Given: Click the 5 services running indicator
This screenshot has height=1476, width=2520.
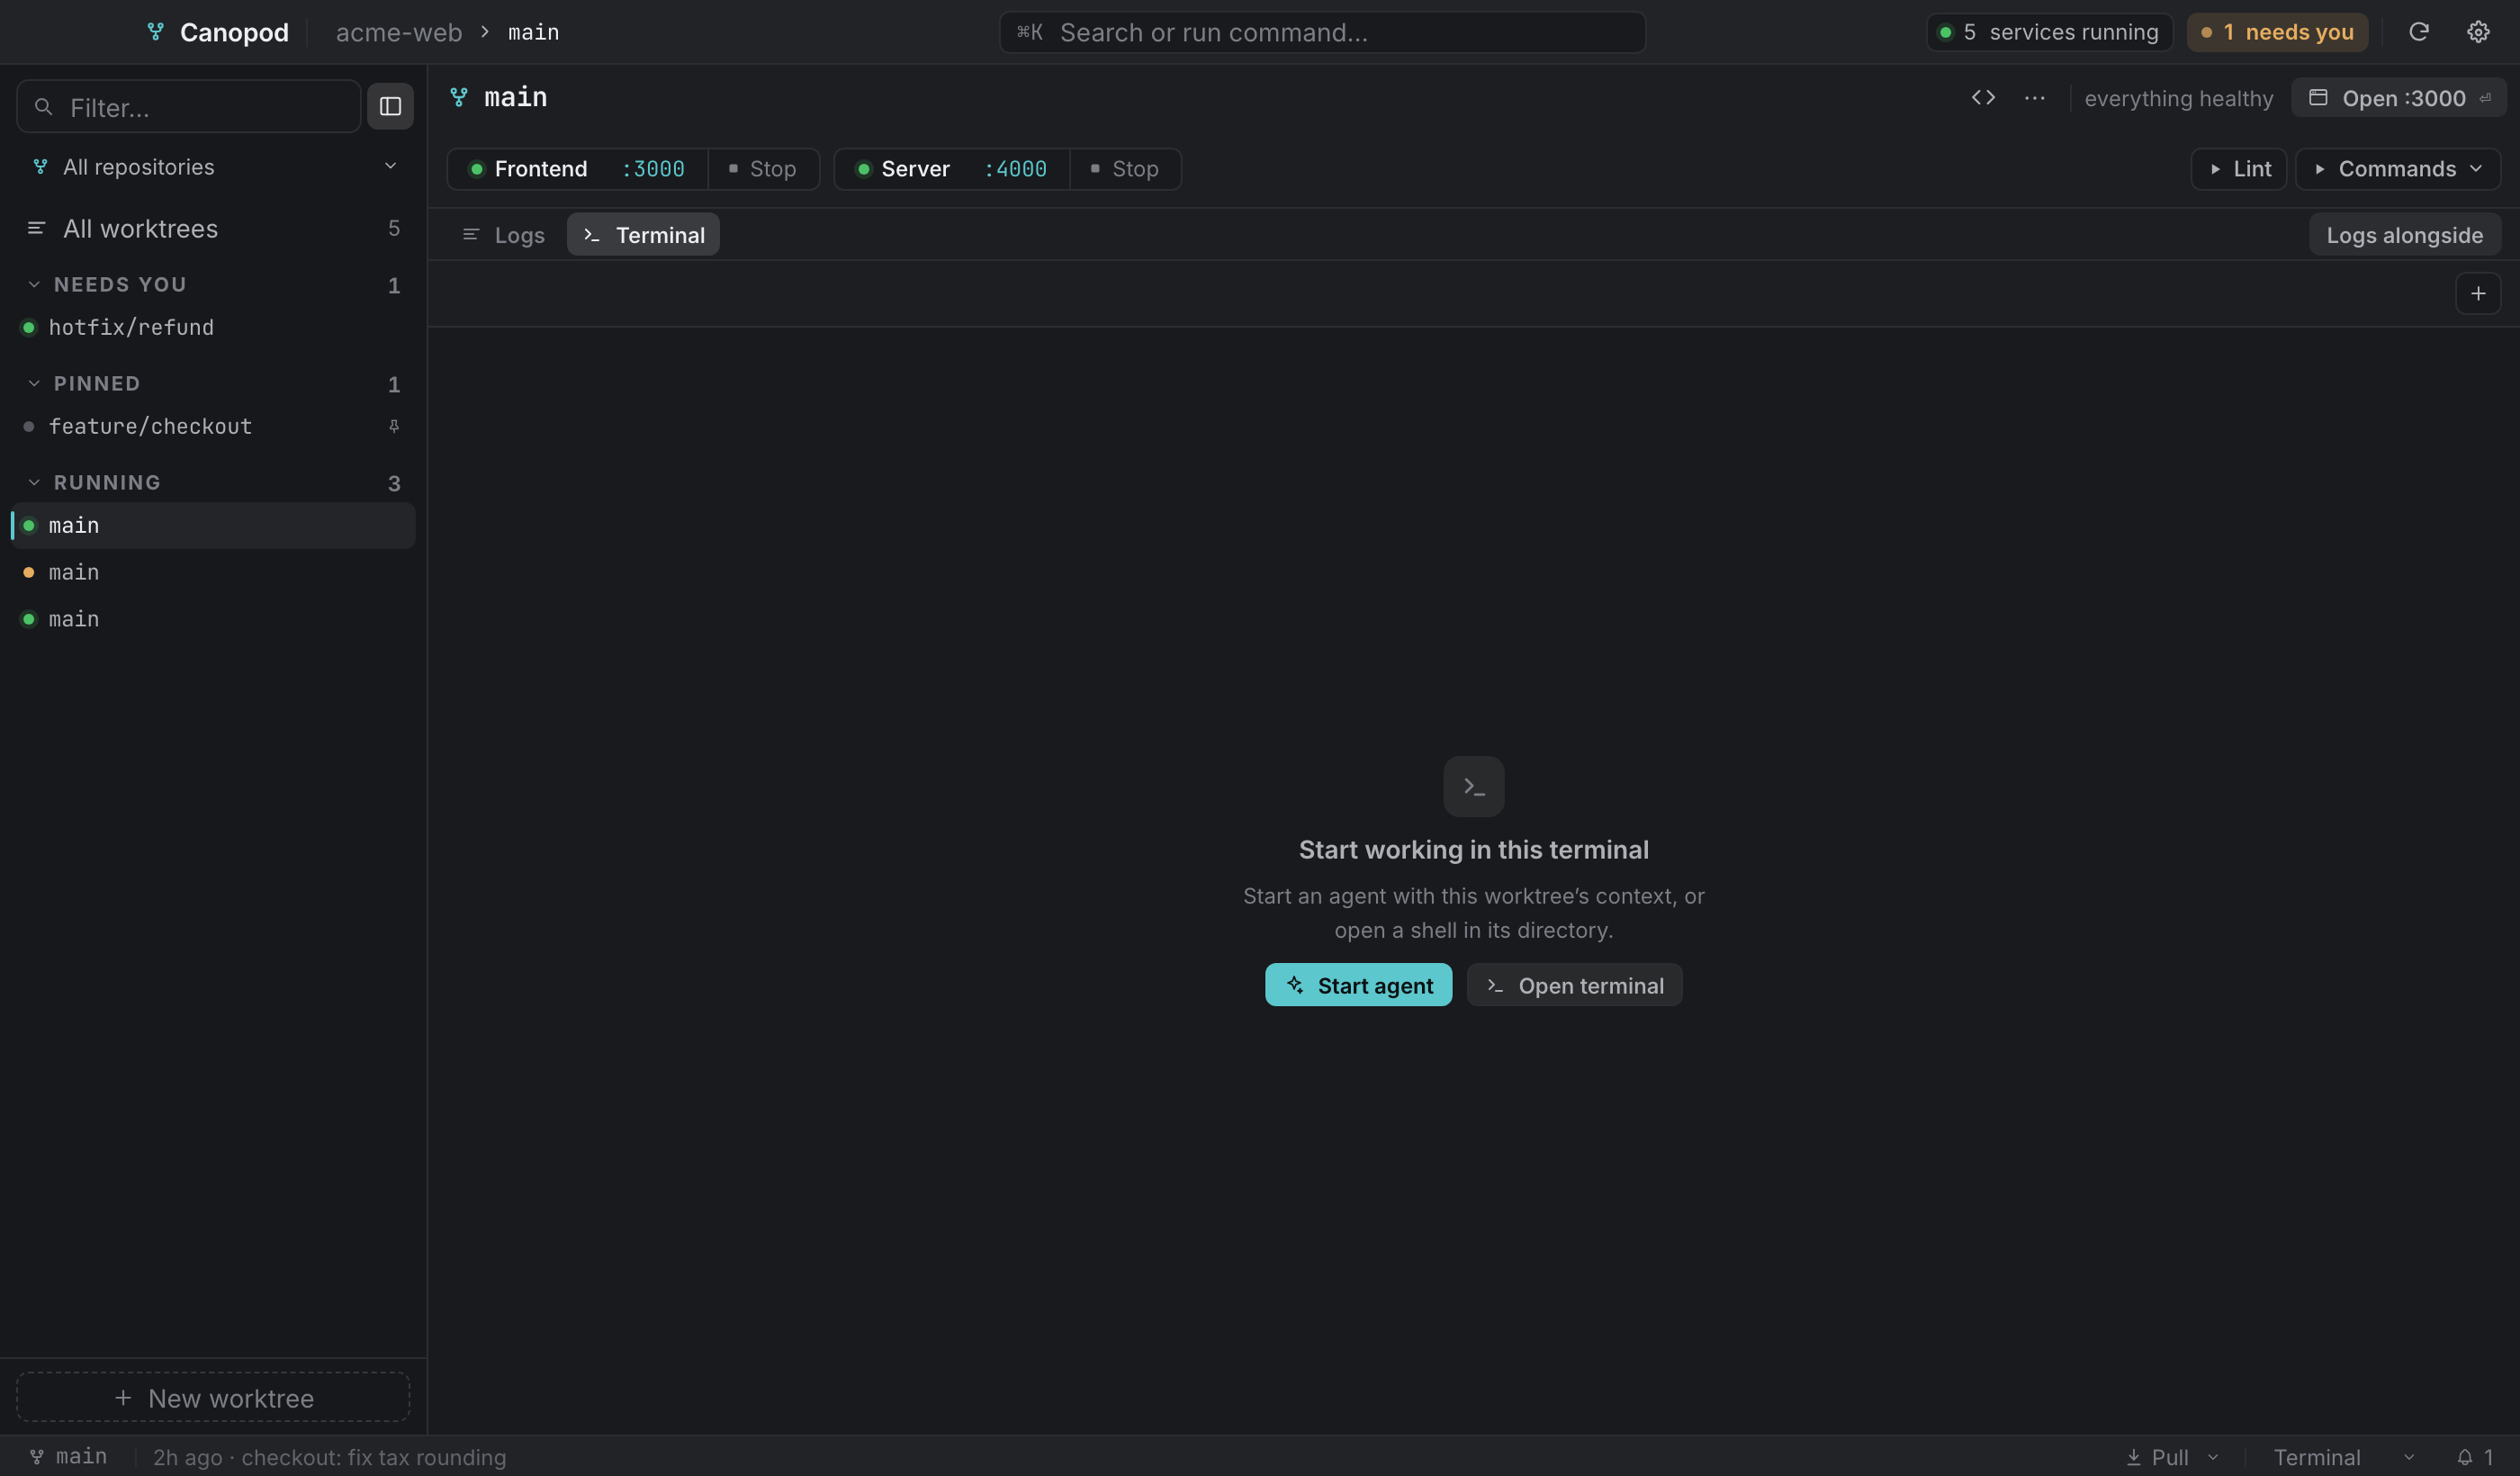Looking at the screenshot, I should [2049, 32].
